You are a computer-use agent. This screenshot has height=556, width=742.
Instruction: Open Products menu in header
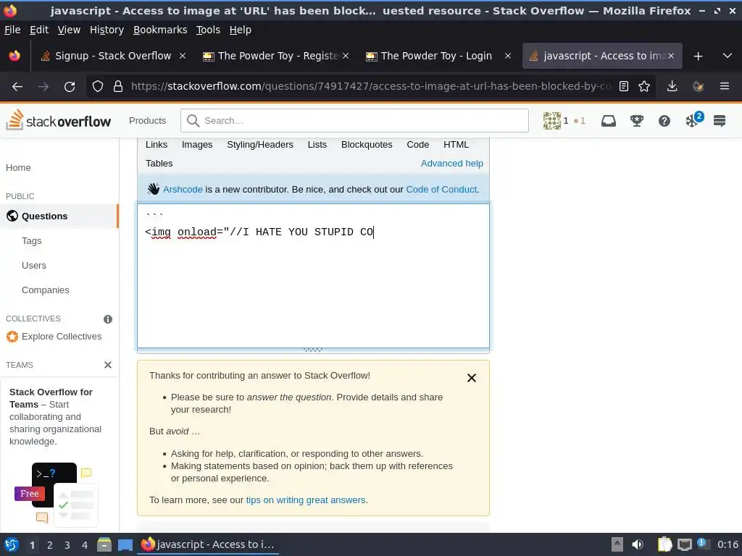pos(147,121)
